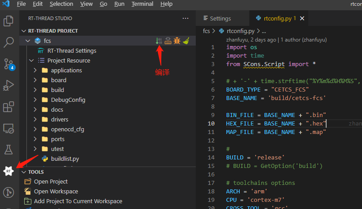This screenshot has height=209, width=362.
Task: Open the Help menu
Action: tap(167, 4)
